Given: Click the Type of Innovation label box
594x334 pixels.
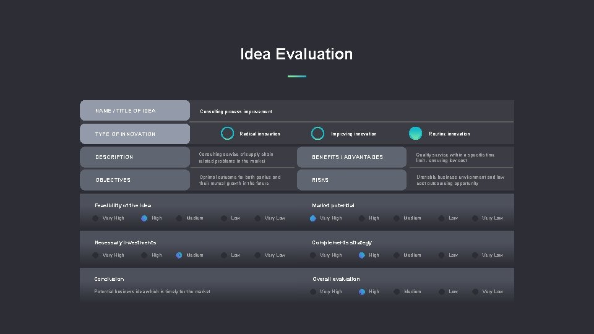Looking at the screenshot, I should (x=135, y=134).
